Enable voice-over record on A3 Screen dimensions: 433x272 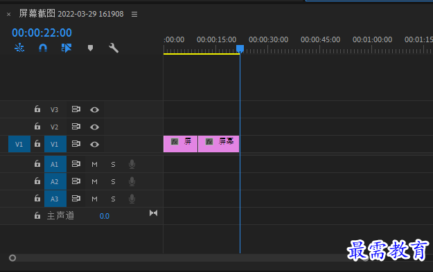point(132,199)
